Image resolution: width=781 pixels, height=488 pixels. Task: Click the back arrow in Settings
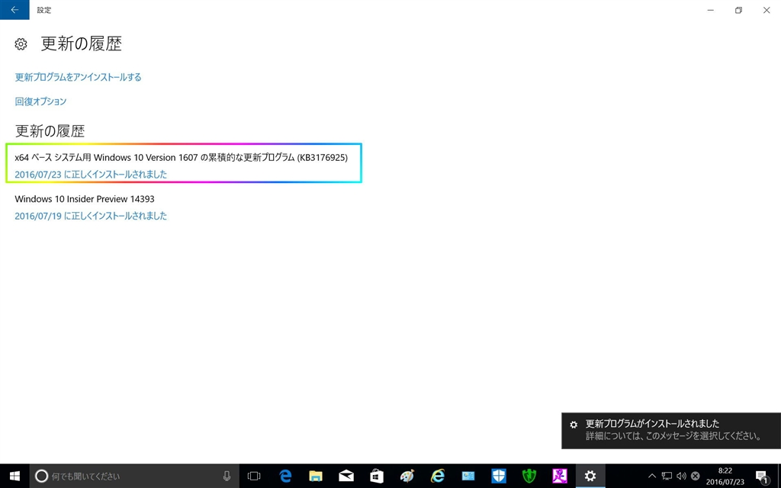[x=14, y=10]
